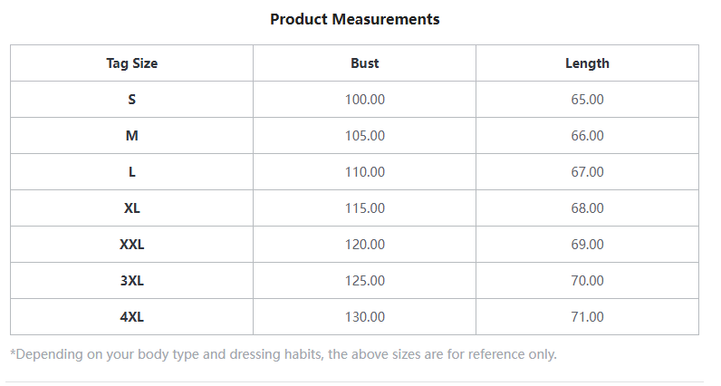This screenshot has height=386, width=721.
Task: Click the Product Measurements heading
Action: [x=355, y=19]
